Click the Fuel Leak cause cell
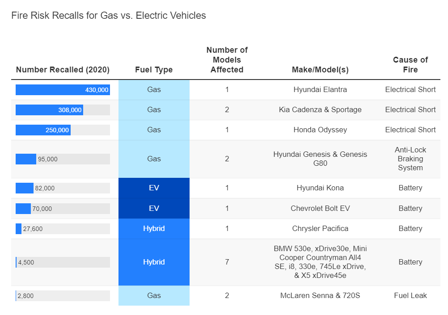The width and height of the screenshot is (448, 315). click(410, 295)
